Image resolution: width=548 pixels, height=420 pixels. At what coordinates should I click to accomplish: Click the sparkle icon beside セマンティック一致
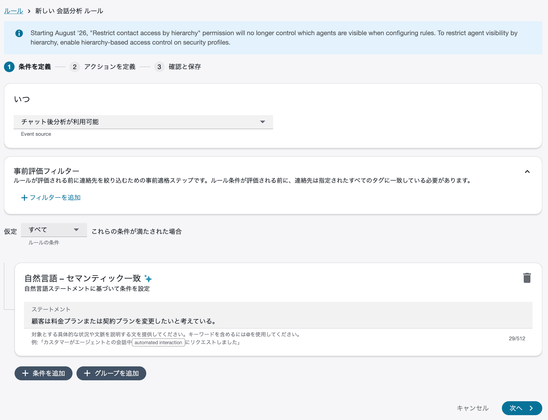pos(148,278)
